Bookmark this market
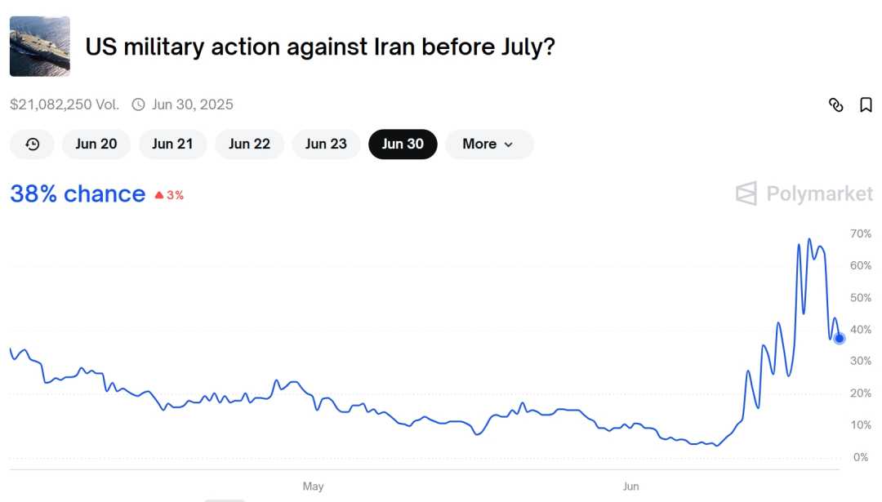This screenshot has height=502, width=882. (866, 104)
